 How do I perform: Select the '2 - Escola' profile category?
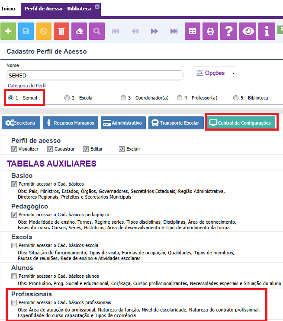(x=67, y=98)
